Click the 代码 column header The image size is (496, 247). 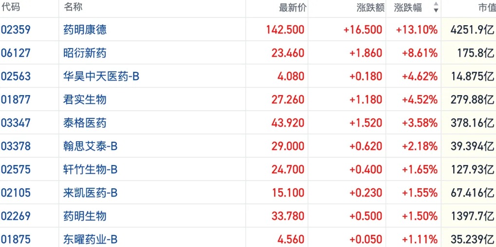point(11,8)
